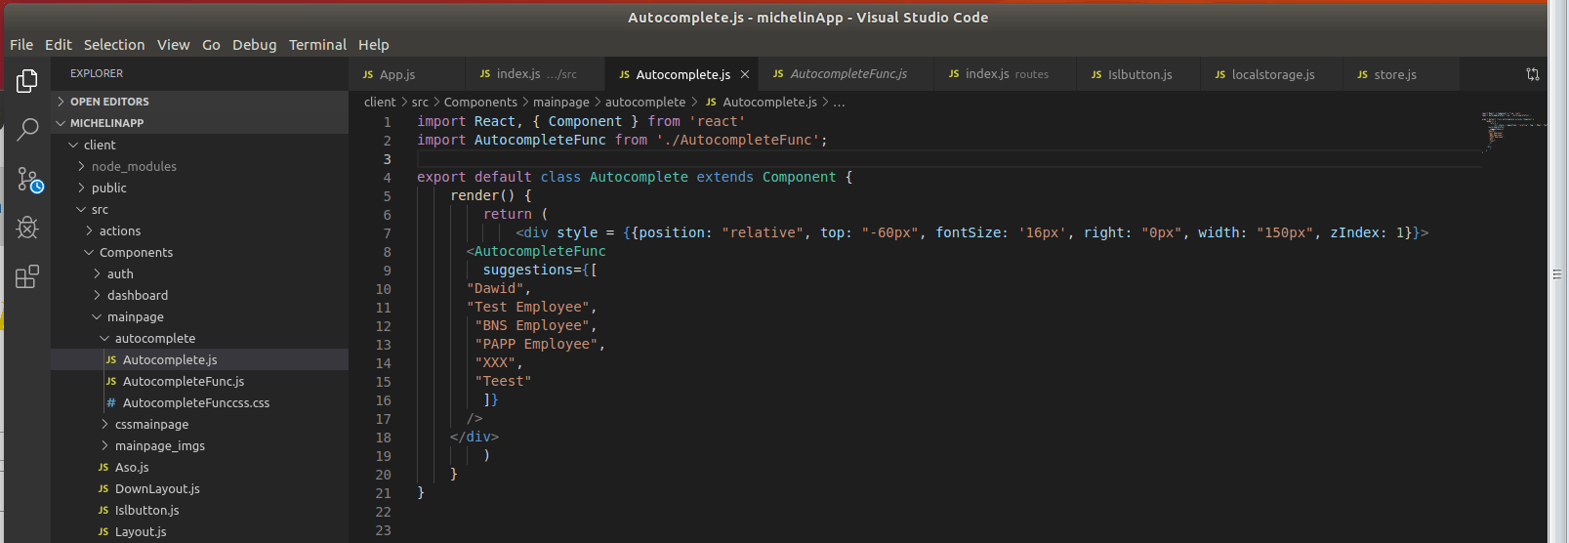Close the Autocomplete.js tab
The height and width of the screenshot is (543, 1569).
point(745,74)
